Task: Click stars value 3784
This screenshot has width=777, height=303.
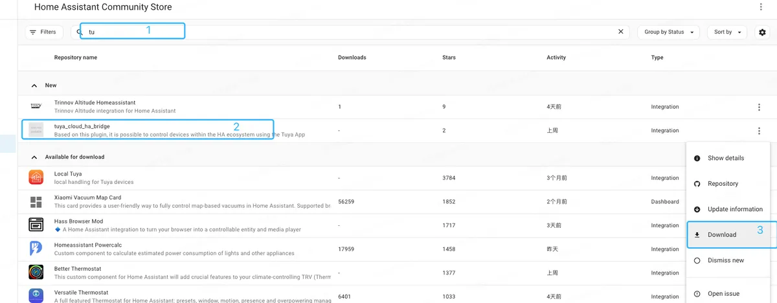Action: coord(449,178)
